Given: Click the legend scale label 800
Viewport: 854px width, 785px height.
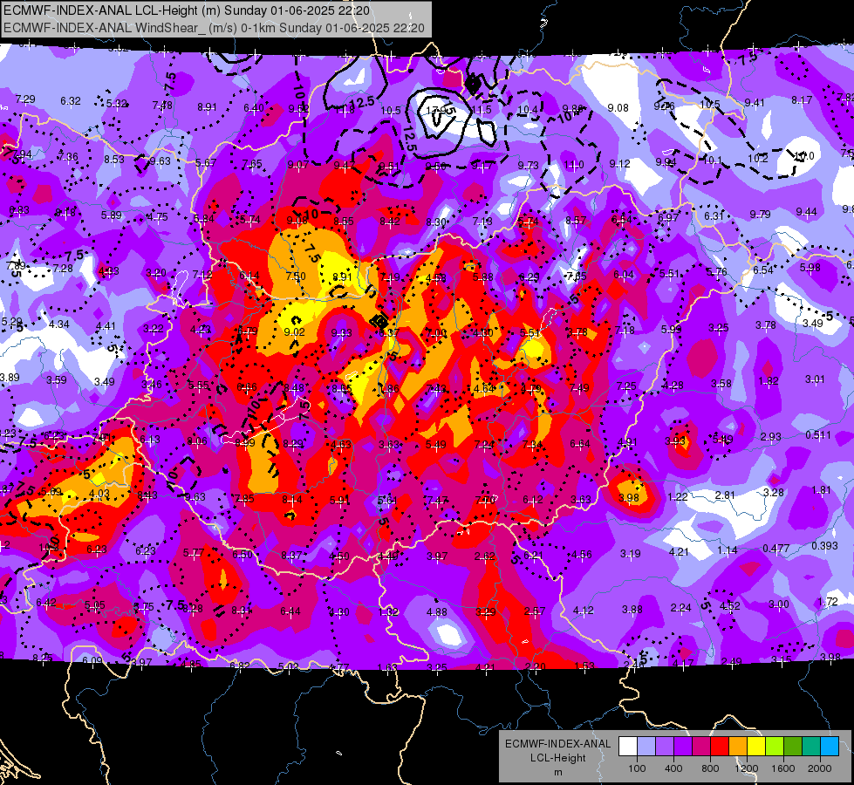Looking at the screenshot, I should [x=710, y=768].
